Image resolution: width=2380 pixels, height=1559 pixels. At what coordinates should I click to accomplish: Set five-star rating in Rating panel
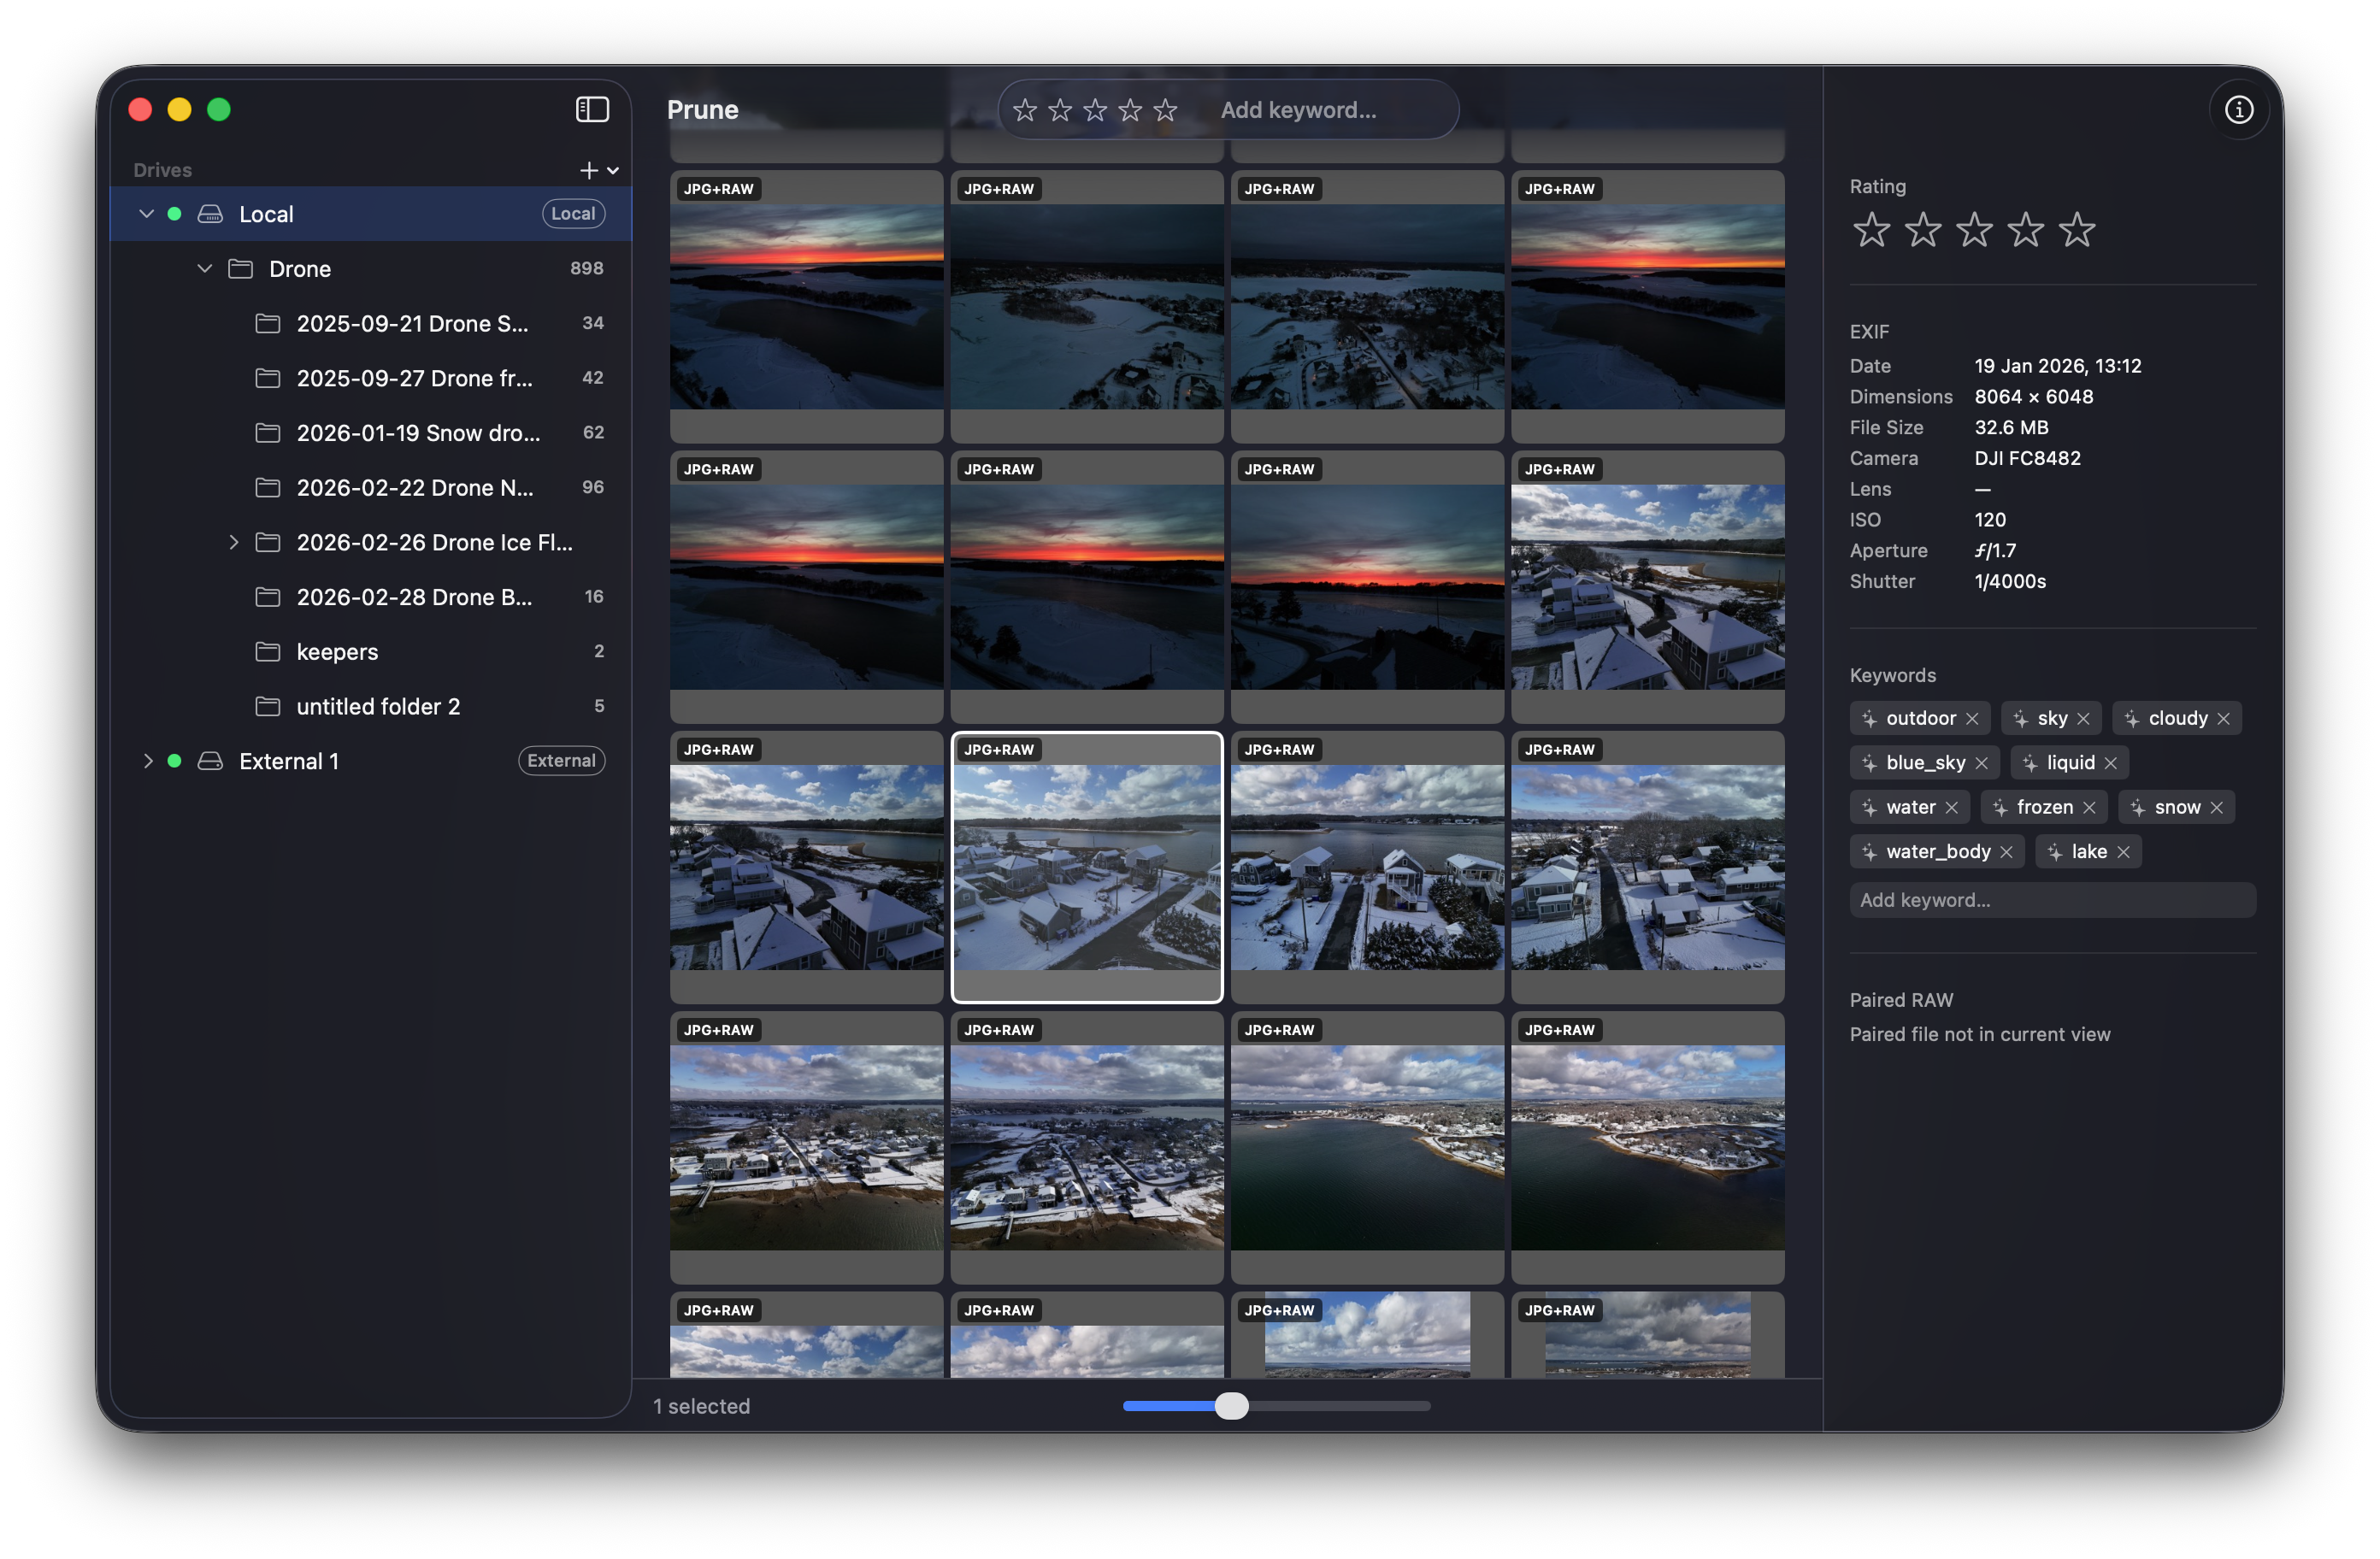coord(2077,230)
